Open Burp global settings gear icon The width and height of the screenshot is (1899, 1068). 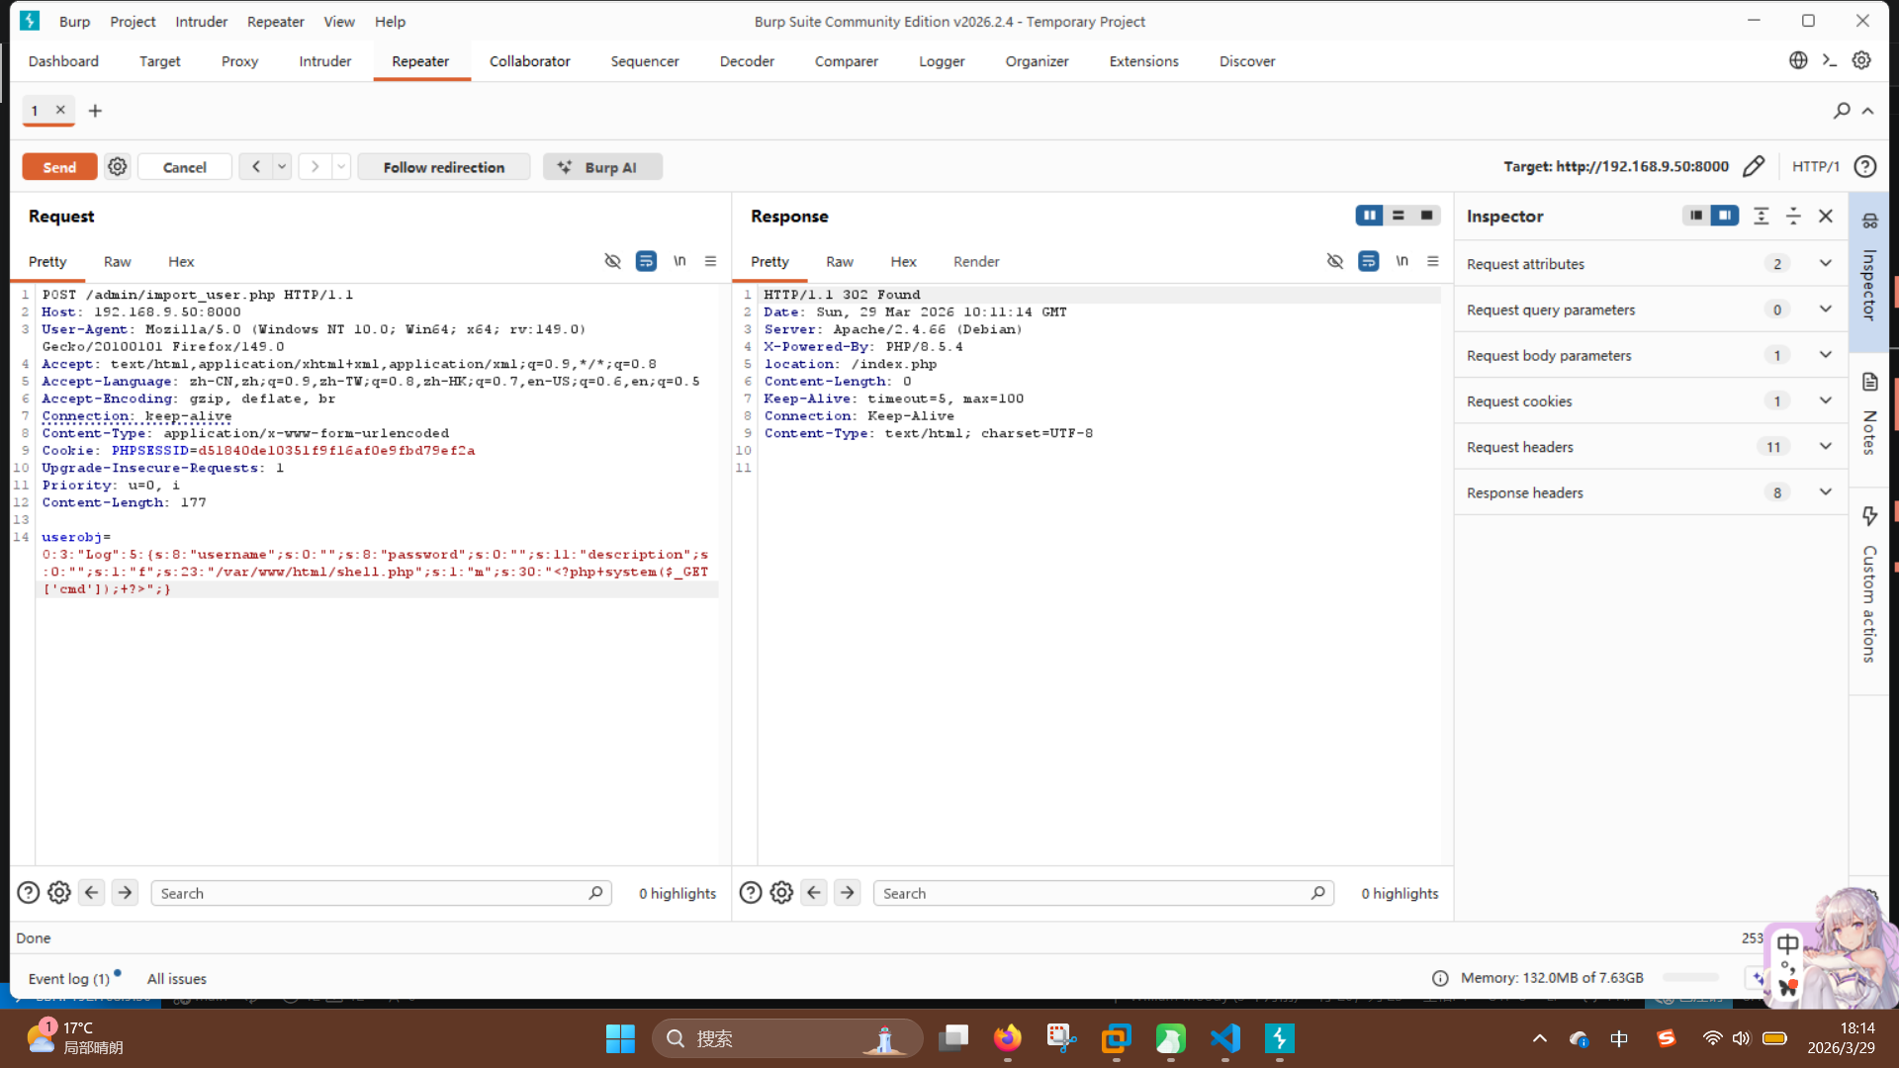coord(1861,60)
